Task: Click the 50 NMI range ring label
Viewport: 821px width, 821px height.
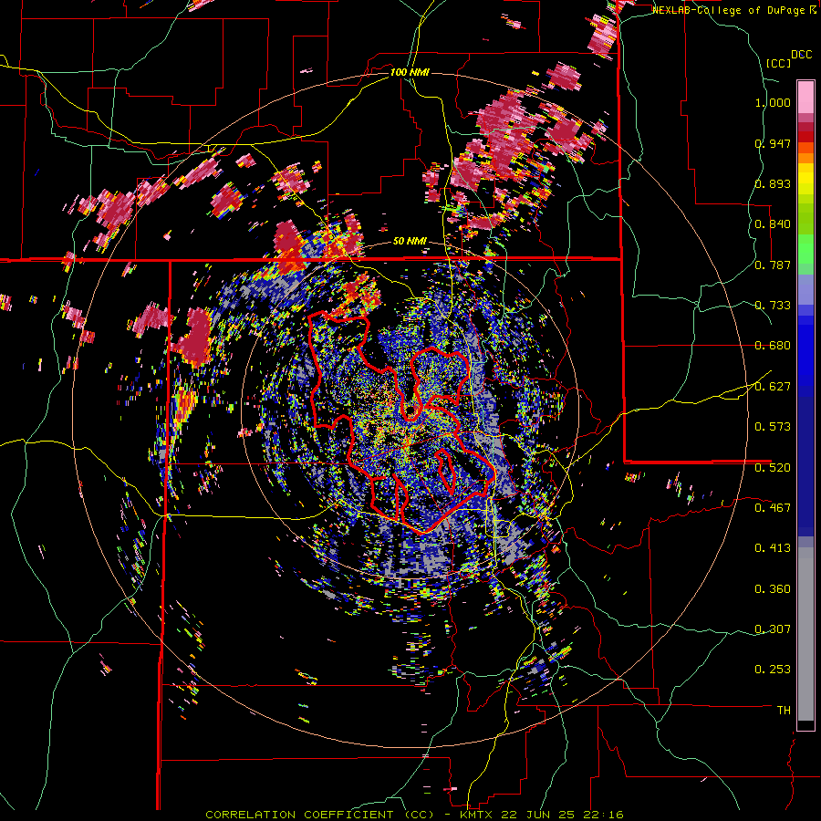Action: pyautogui.click(x=410, y=242)
